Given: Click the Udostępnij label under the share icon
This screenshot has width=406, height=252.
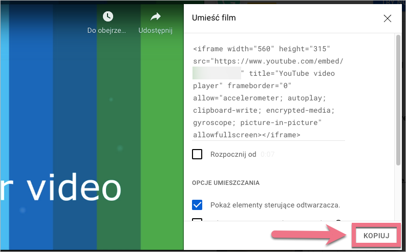Looking at the screenshot, I should 155,31.
